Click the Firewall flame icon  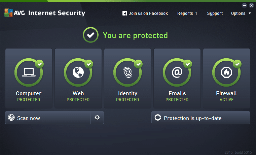[x=226, y=72]
